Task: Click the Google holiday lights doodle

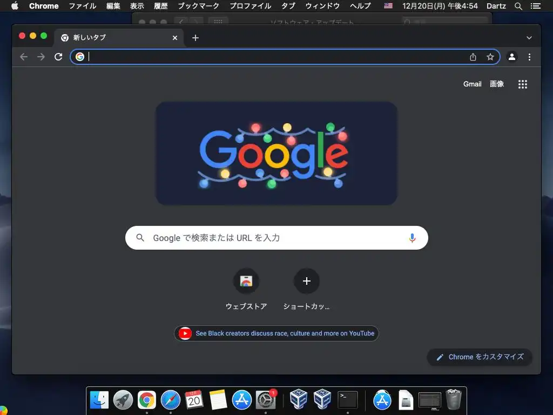Action: (x=276, y=153)
